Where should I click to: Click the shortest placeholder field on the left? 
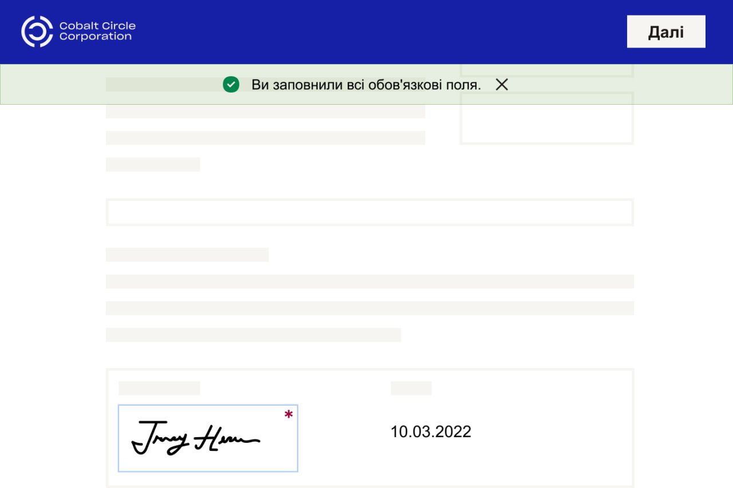point(152,165)
